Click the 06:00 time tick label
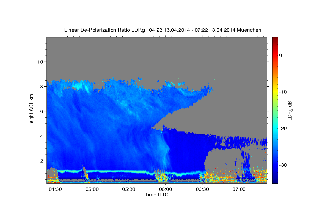The height and width of the screenshot is (220, 330). coord(166,189)
